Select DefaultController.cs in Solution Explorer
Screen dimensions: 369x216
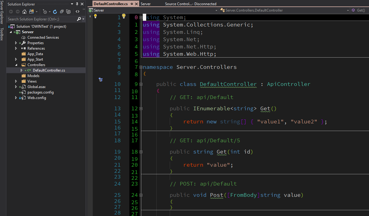coord(49,70)
